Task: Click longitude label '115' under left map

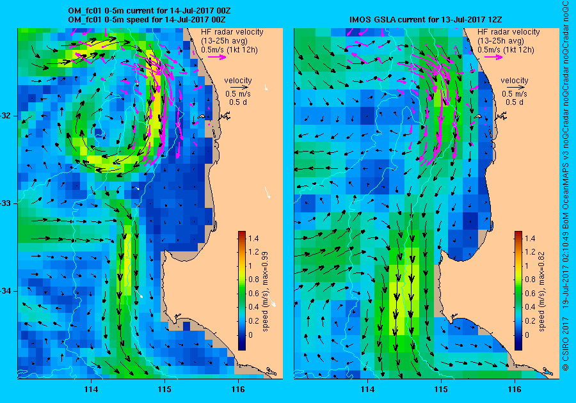Action: pyautogui.click(x=164, y=390)
